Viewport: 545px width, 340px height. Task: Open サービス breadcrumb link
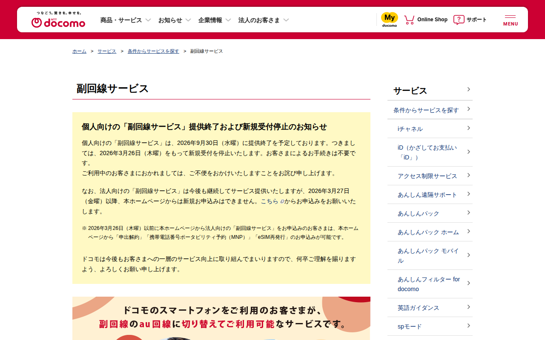pos(107,51)
